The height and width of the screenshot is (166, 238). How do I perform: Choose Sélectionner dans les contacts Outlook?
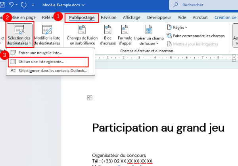point(52,71)
